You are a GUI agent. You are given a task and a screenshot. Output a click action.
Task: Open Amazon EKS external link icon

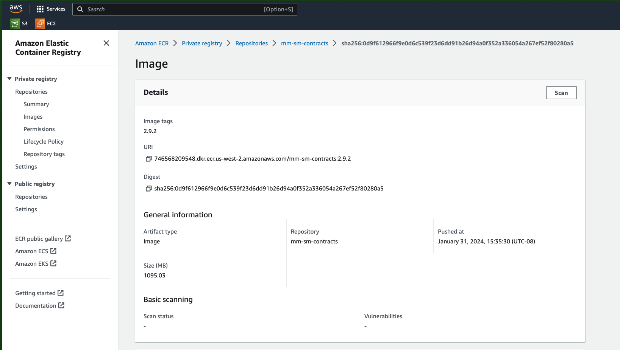53,263
